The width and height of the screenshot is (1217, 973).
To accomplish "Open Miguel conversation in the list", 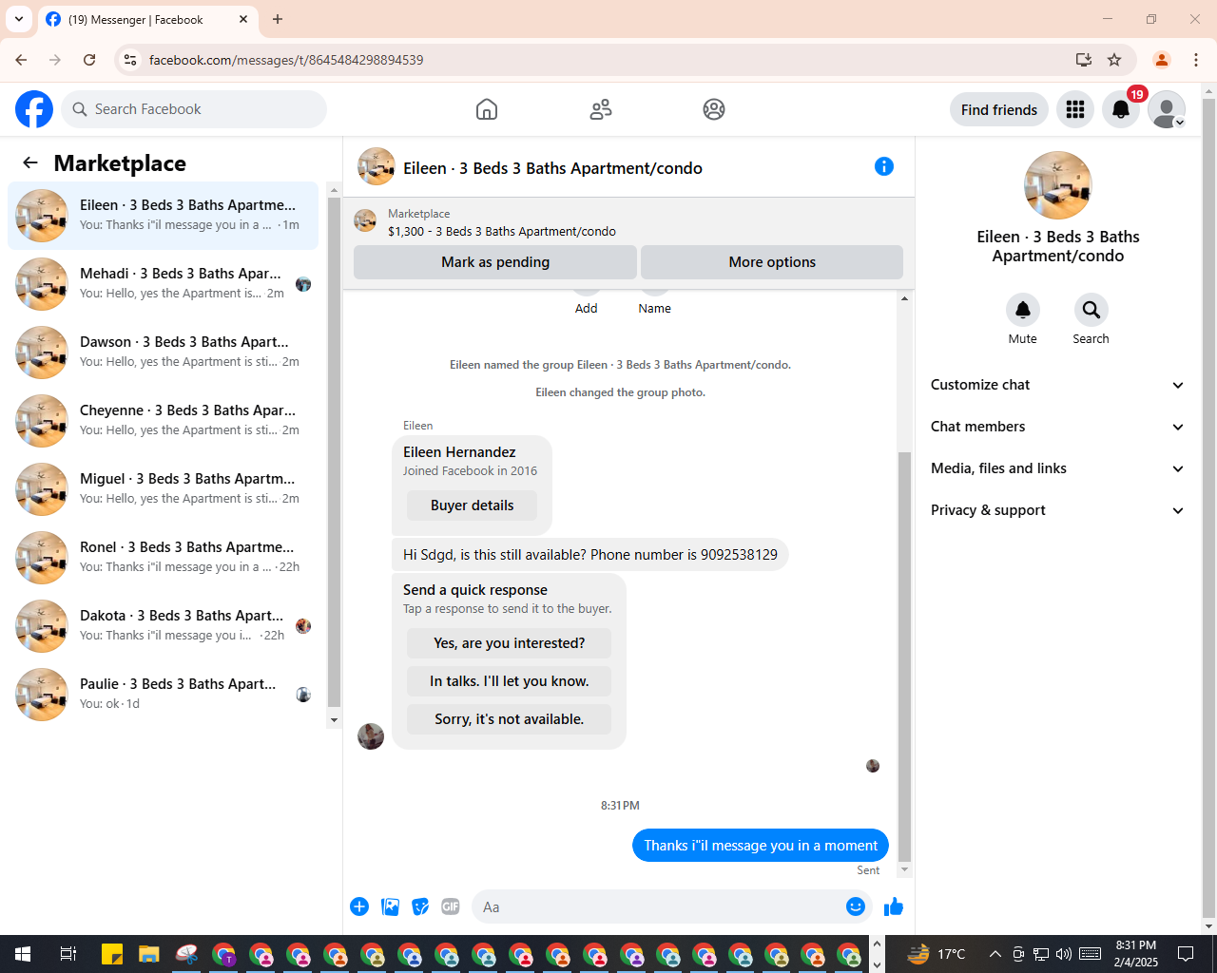I will pyautogui.click(x=163, y=489).
